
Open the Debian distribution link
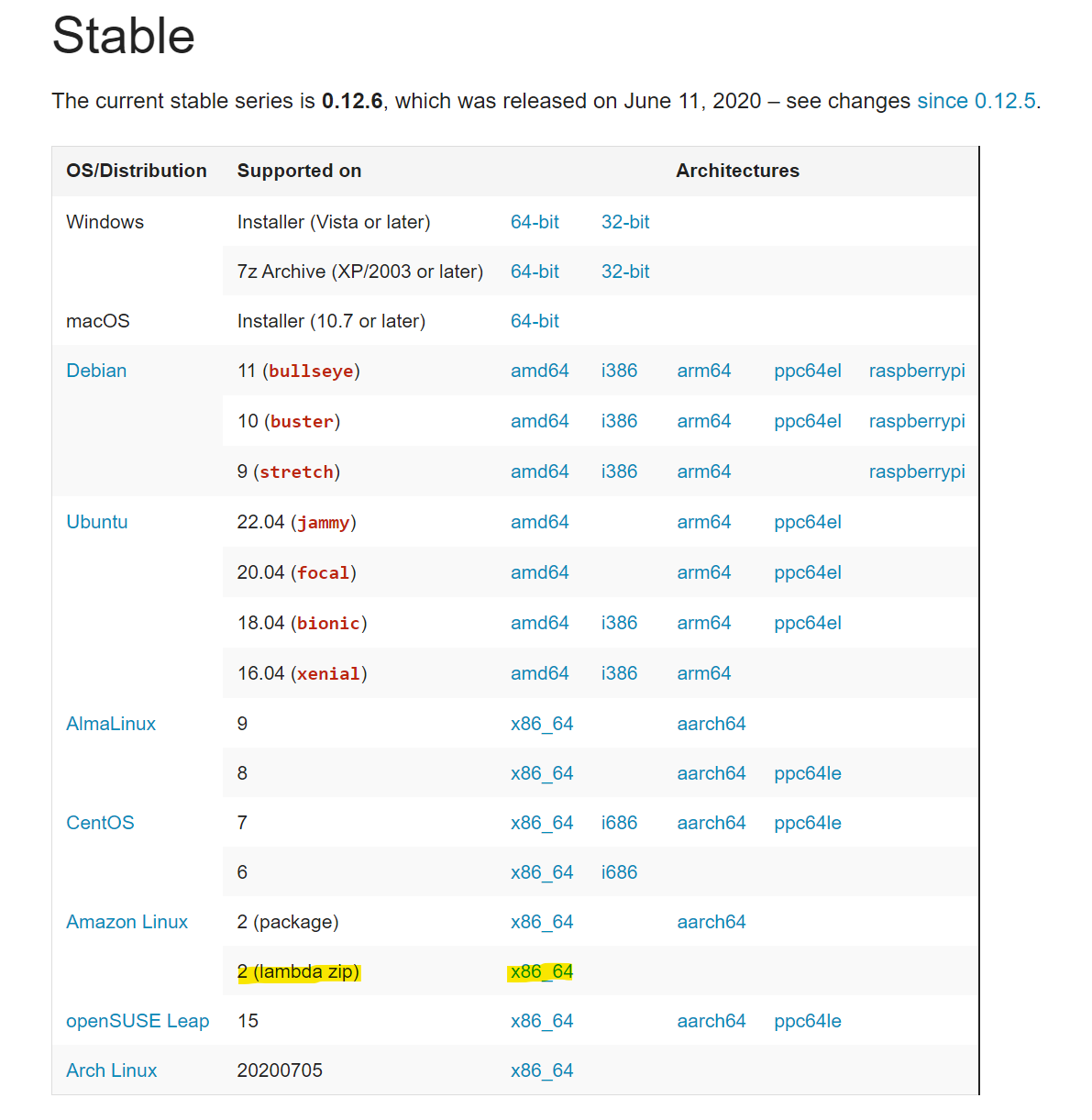click(x=95, y=371)
